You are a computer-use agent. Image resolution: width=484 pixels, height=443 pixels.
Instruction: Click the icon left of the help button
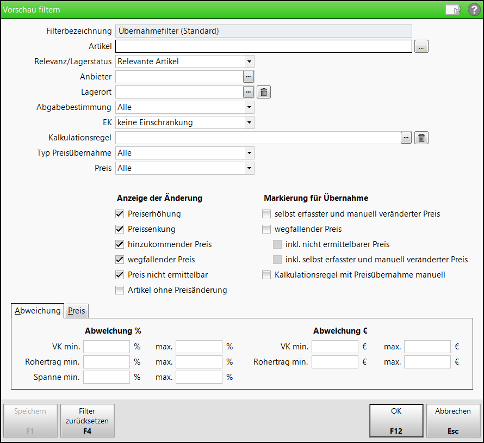(x=453, y=10)
